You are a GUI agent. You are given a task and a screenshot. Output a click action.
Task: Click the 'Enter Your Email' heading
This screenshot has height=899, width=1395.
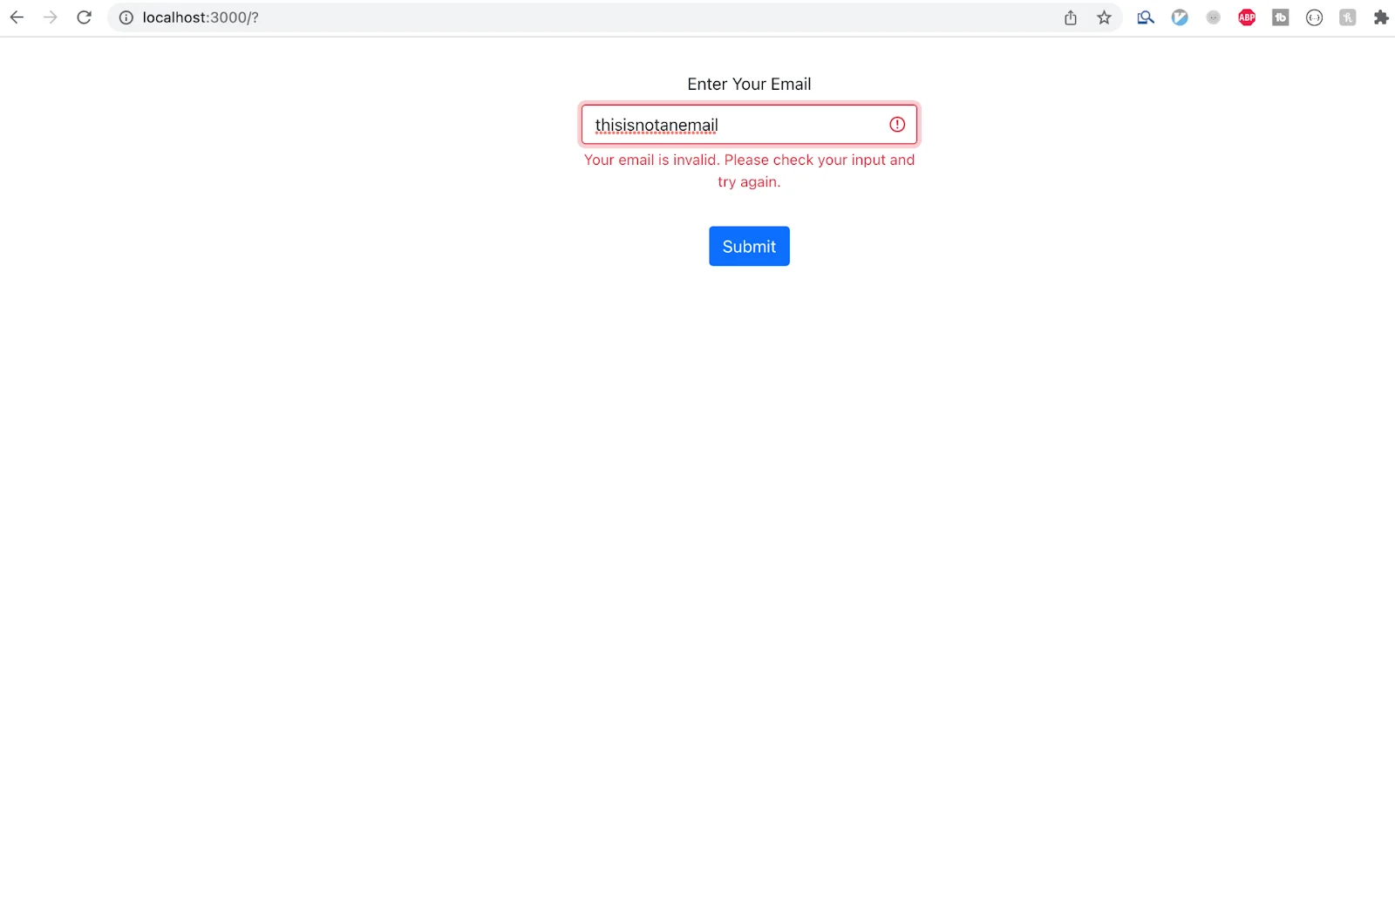(748, 84)
